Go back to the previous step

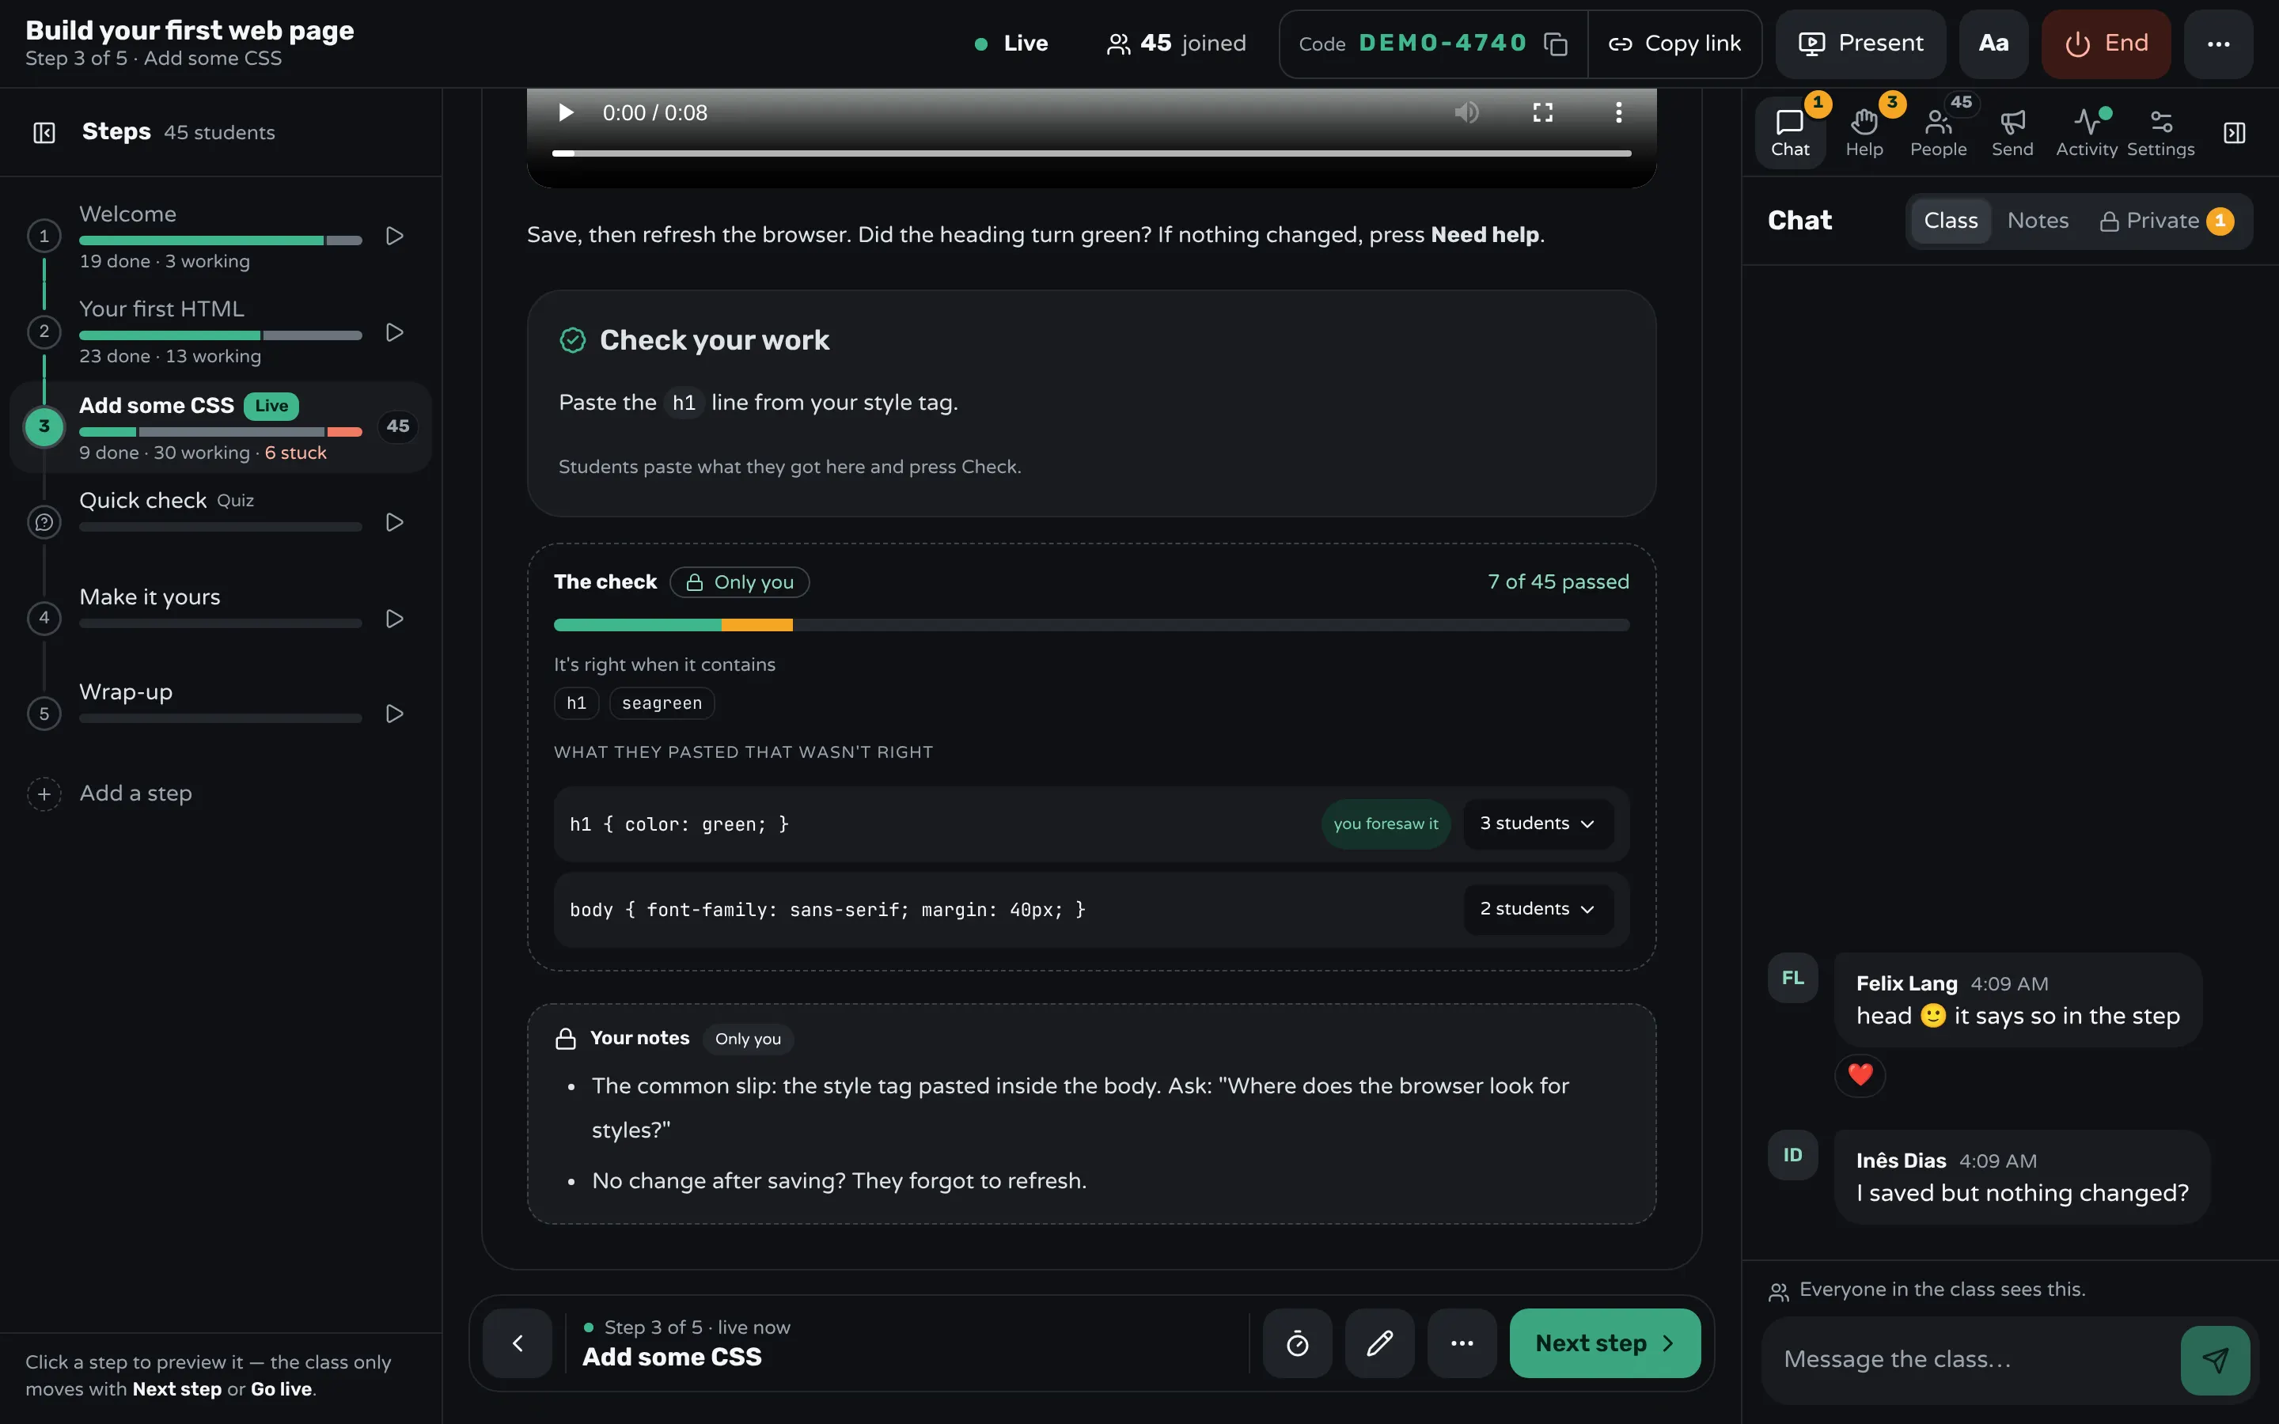click(x=517, y=1343)
